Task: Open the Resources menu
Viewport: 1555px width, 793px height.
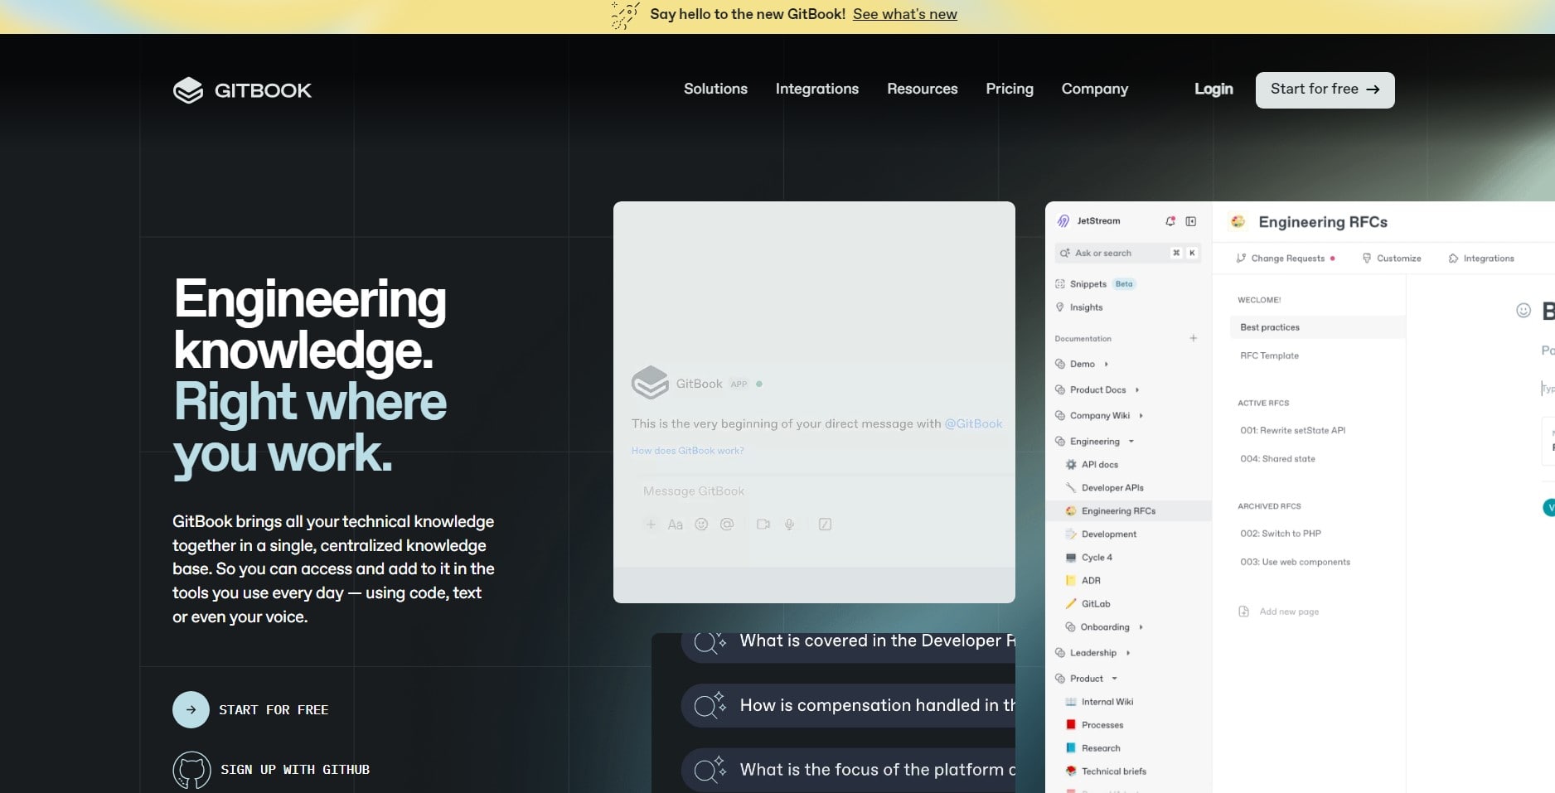Action: 922,89
